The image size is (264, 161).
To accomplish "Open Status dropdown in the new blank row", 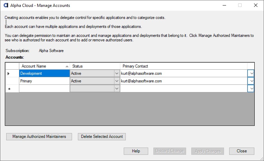I will click(117, 89).
